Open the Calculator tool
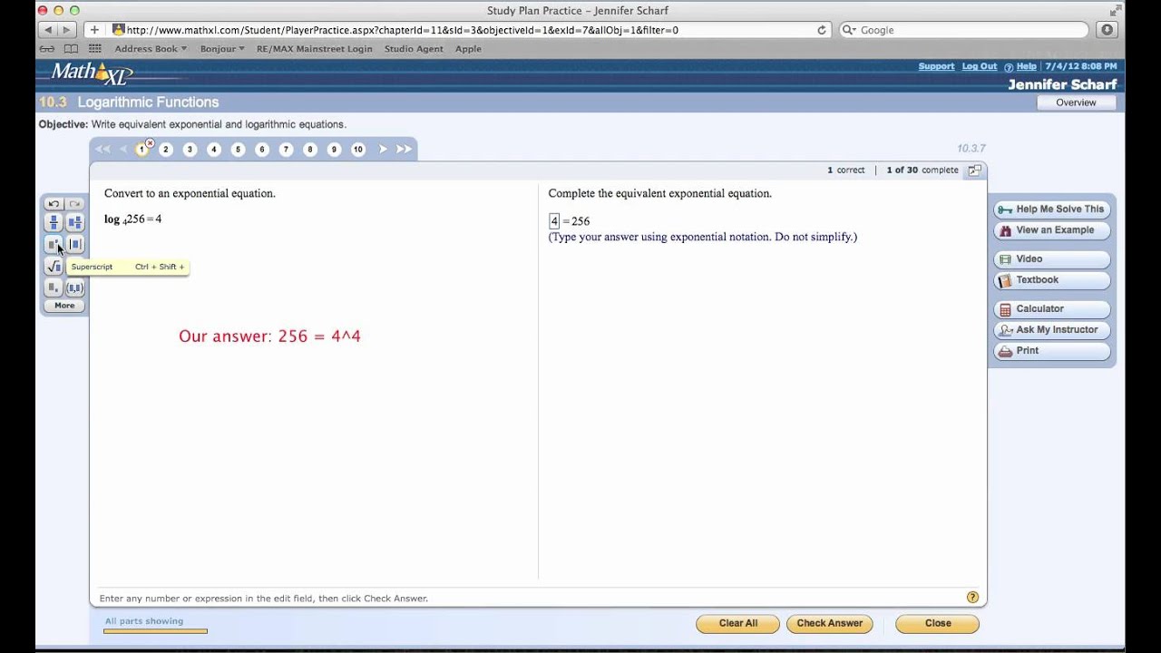The width and height of the screenshot is (1161, 653). coord(1052,309)
